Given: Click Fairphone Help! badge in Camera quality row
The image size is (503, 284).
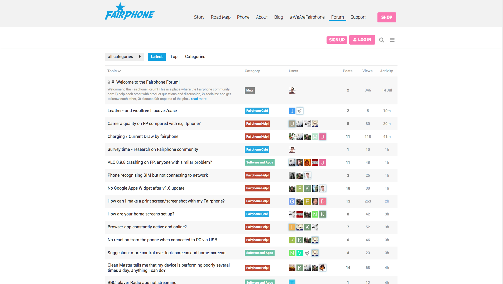Looking at the screenshot, I should click(257, 124).
